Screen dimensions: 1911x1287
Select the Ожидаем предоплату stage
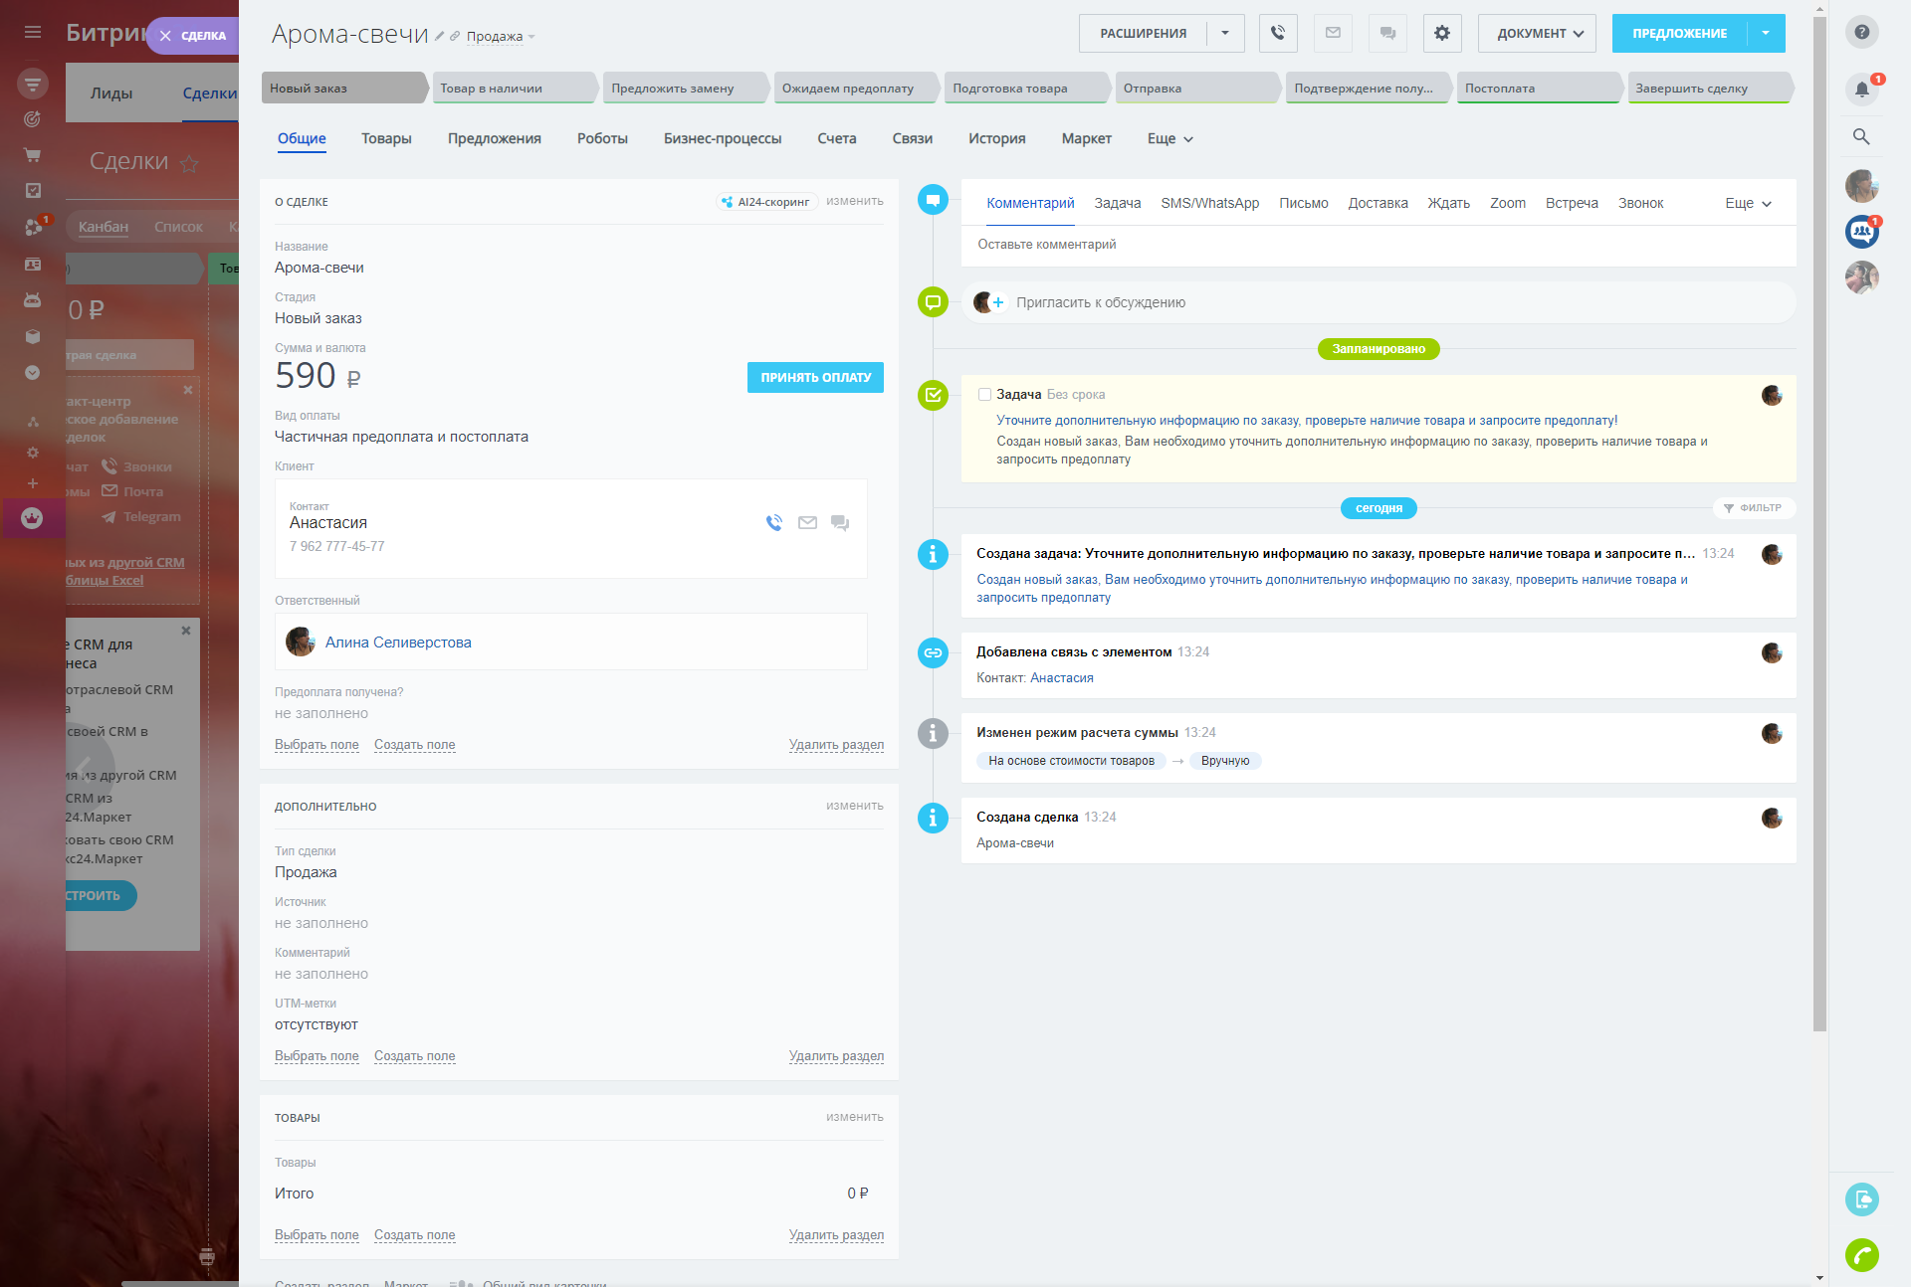pyautogui.click(x=848, y=88)
